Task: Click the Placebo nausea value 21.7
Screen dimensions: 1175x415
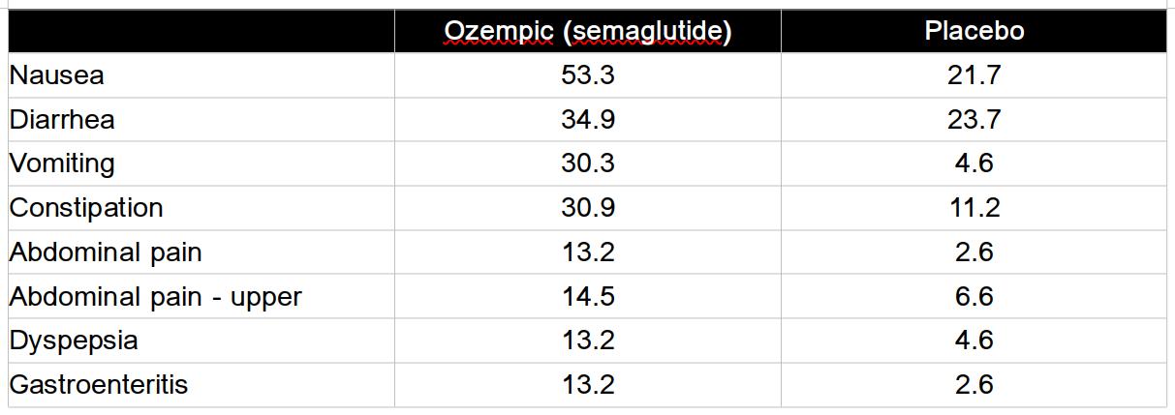Action: coord(974,75)
